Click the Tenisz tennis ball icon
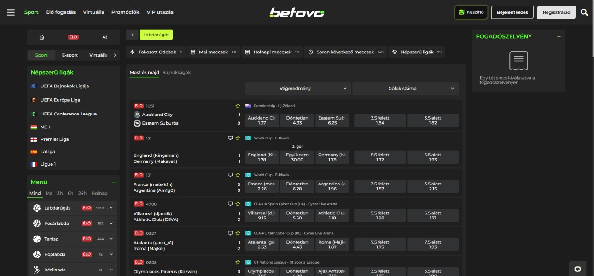The height and width of the screenshot is (276, 594). (x=37, y=239)
